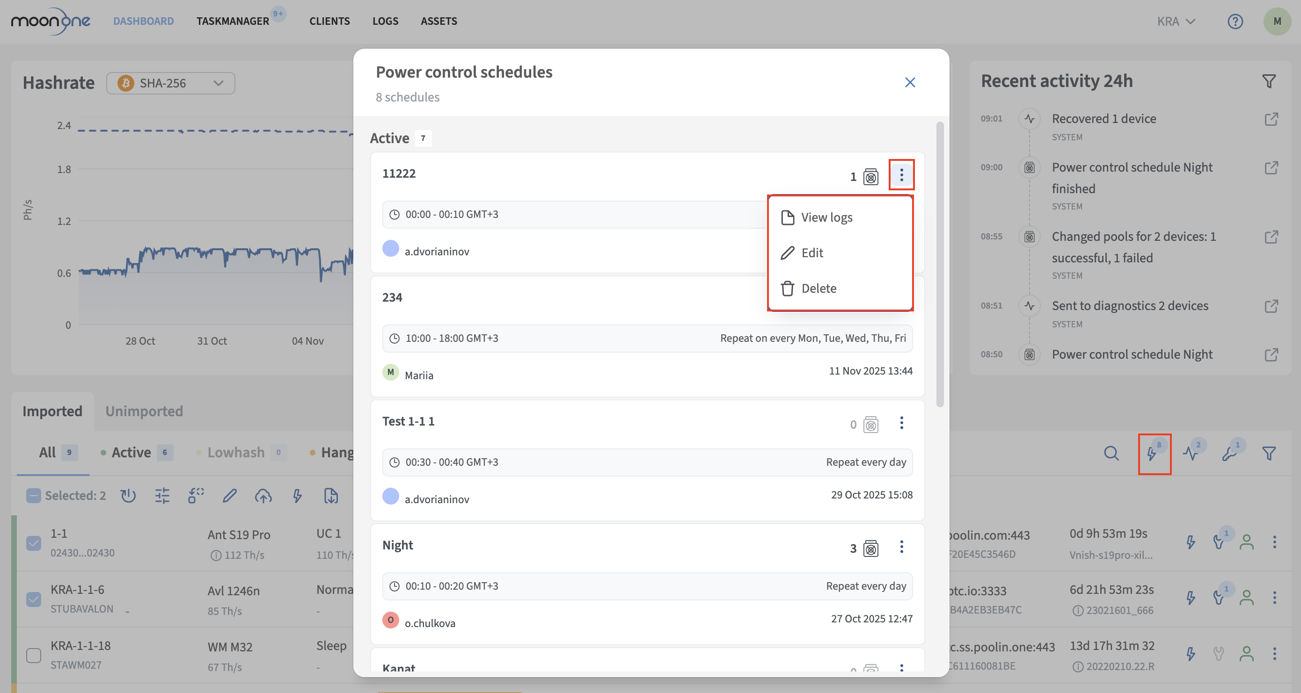Click the wrench maintenance icon with badge 1
Image resolution: width=1301 pixels, height=693 pixels.
coord(1230,453)
